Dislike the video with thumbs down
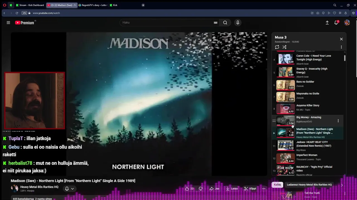The image size is (357, 200). [x=201, y=189]
